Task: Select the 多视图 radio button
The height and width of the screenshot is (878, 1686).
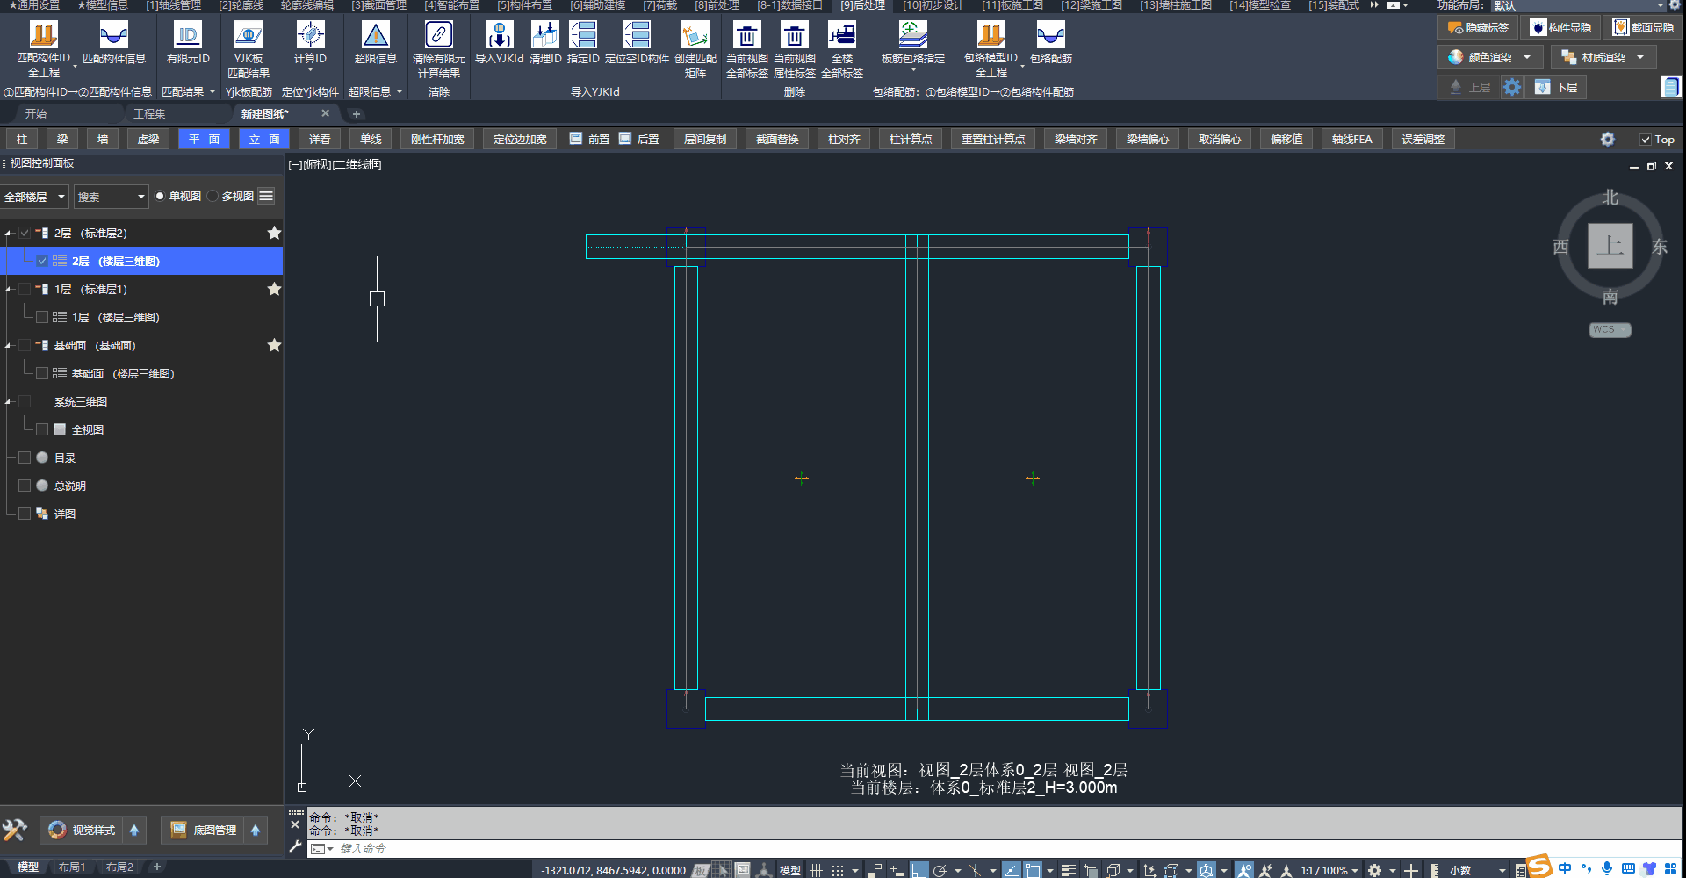Action: pyautogui.click(x=213, y=197)
